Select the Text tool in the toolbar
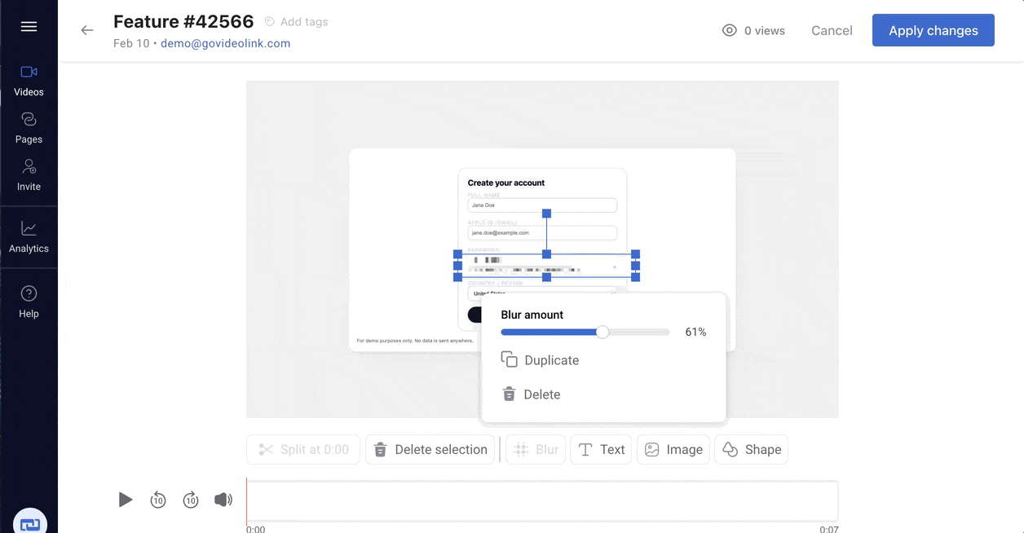 click(x=601, y=449)
